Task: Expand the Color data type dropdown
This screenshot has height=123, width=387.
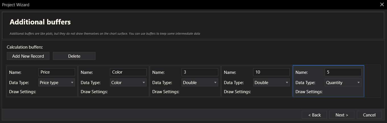Action: tap(128, 83)
